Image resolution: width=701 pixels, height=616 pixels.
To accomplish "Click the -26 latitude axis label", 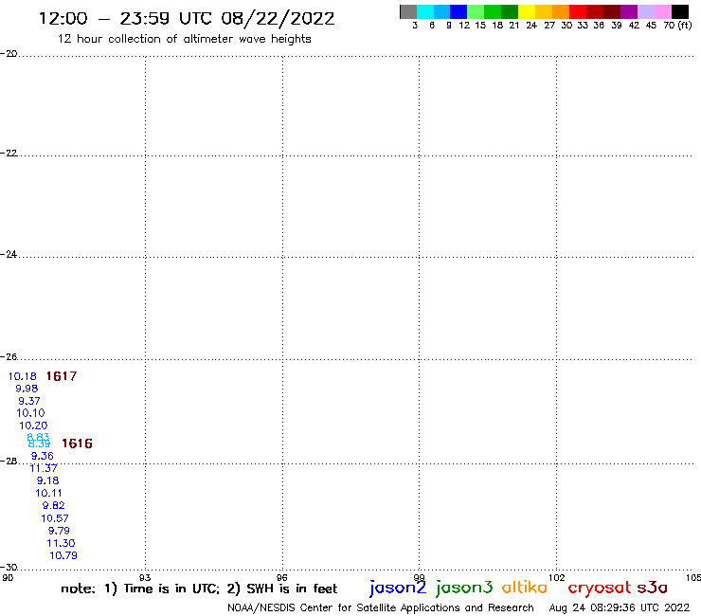I will point(9,356).
